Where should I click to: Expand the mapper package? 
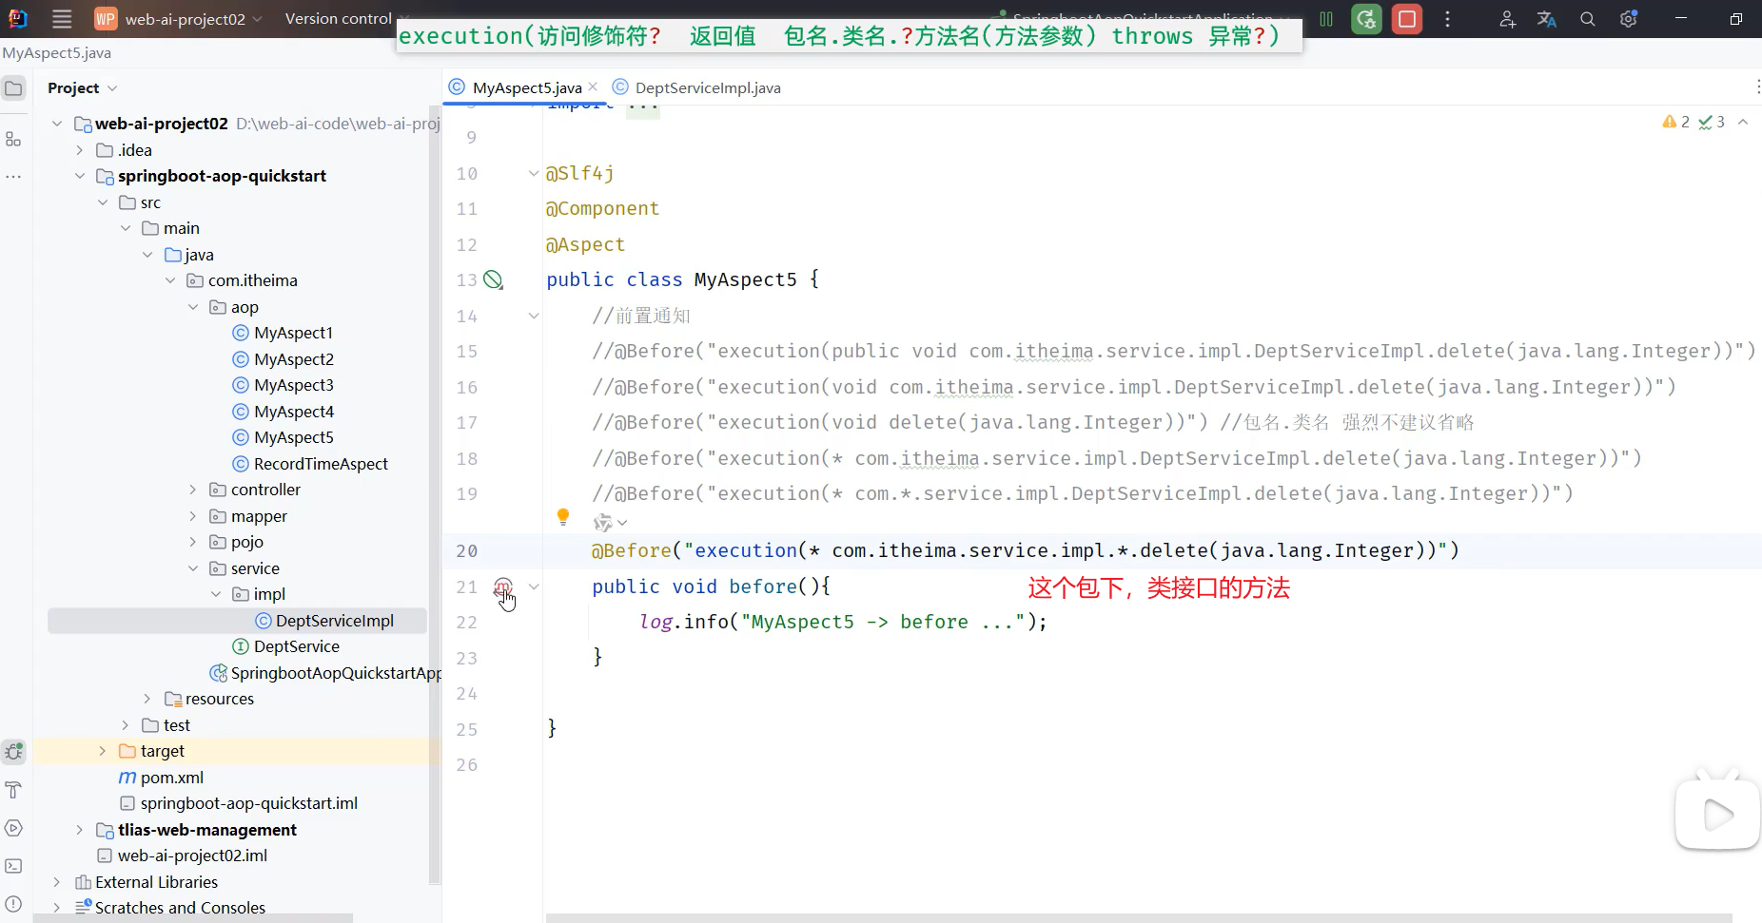(x=193, y=516)
